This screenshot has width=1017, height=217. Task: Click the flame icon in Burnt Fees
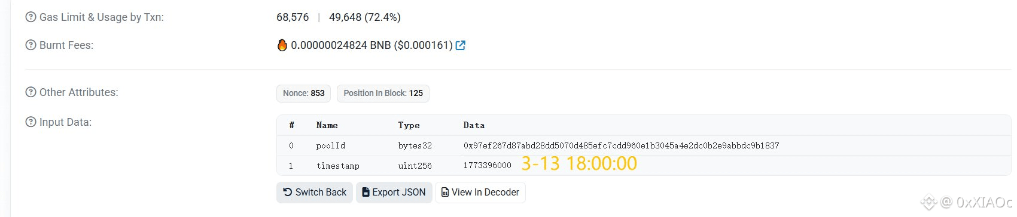[282, 45]
